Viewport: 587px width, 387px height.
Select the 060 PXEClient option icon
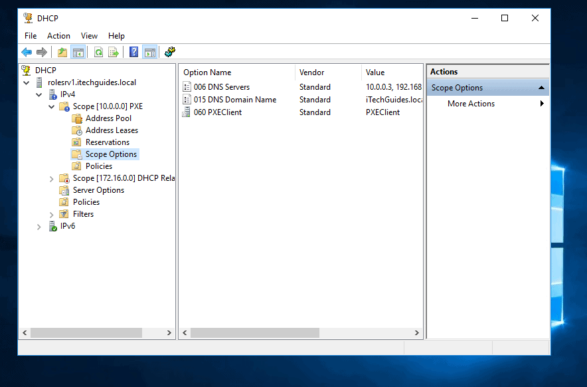[x=186, y=112]
